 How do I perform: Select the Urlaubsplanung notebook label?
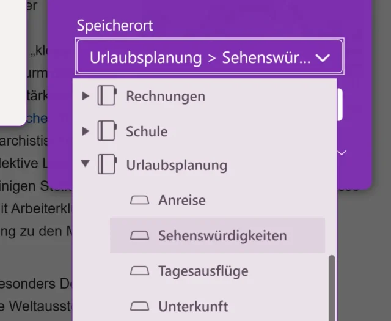(x=177, y=164)
